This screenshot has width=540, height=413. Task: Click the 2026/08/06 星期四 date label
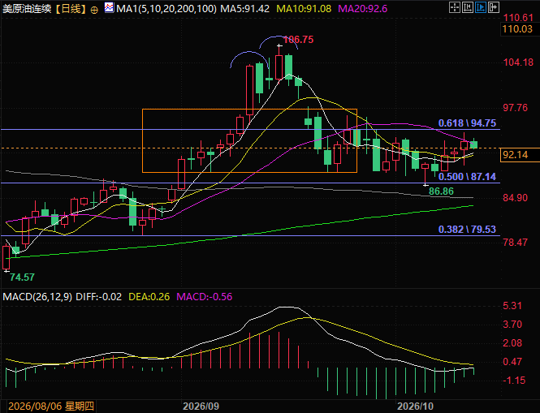click(51, 407)
